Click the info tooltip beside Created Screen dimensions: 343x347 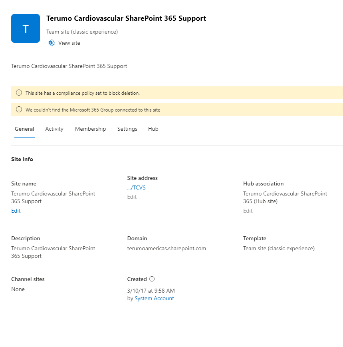tap(152, 279)
